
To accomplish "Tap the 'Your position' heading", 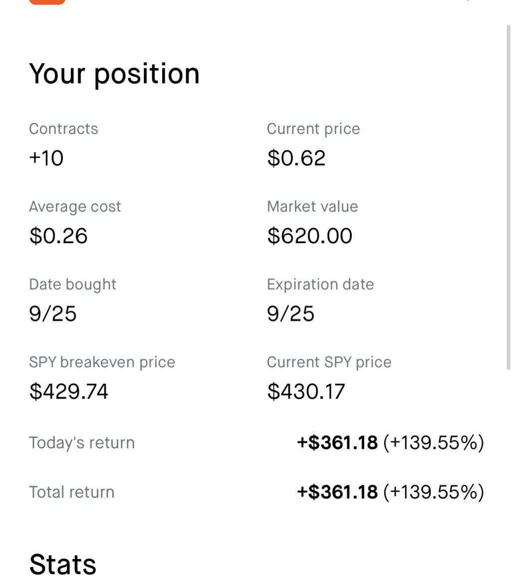I will pyautogui.click(x=114, y=74).
